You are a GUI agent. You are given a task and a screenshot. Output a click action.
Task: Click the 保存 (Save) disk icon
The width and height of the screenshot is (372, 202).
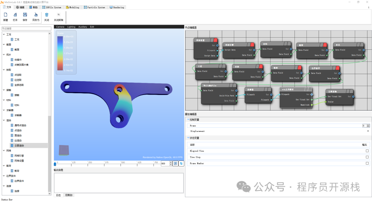coord(25,15)
